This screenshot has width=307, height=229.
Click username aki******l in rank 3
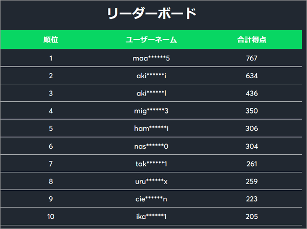coord(151,93)
